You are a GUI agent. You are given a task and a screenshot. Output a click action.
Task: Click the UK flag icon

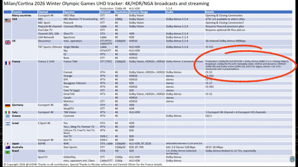(x=8, y=42)
